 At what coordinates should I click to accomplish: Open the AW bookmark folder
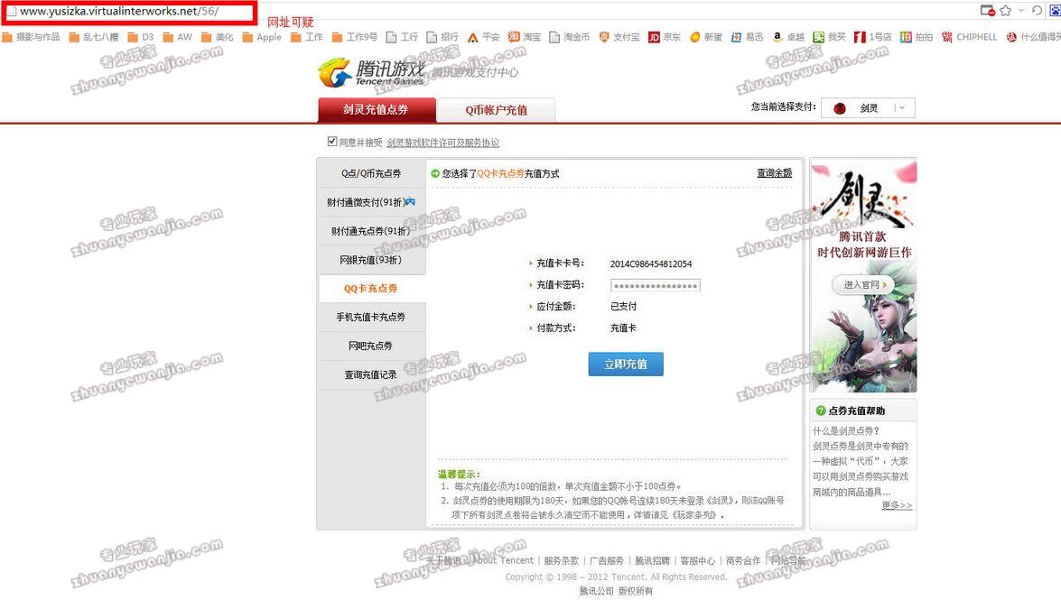pos(177,37)
